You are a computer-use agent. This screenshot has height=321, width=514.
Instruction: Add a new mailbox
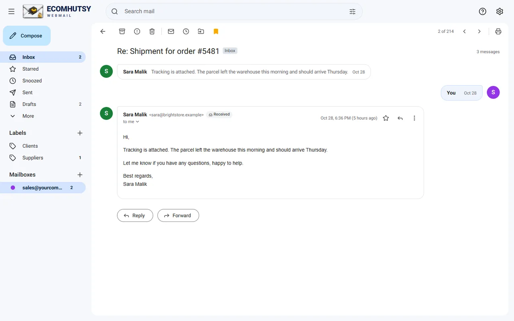pos(80,175)
